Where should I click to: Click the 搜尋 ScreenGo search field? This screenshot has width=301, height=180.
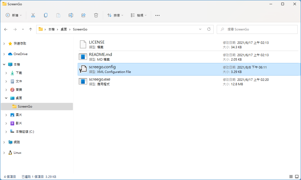[257, 29]
